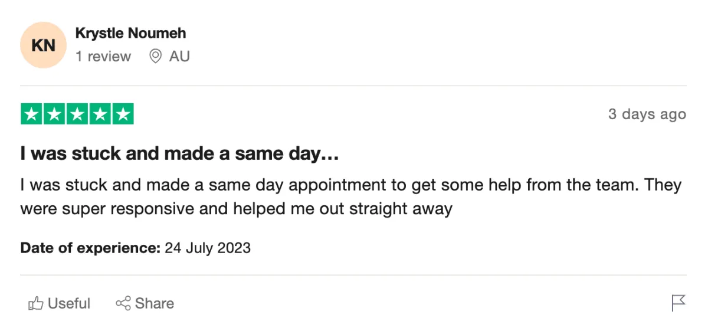Click the review body paragraph text

coord(350,197)
